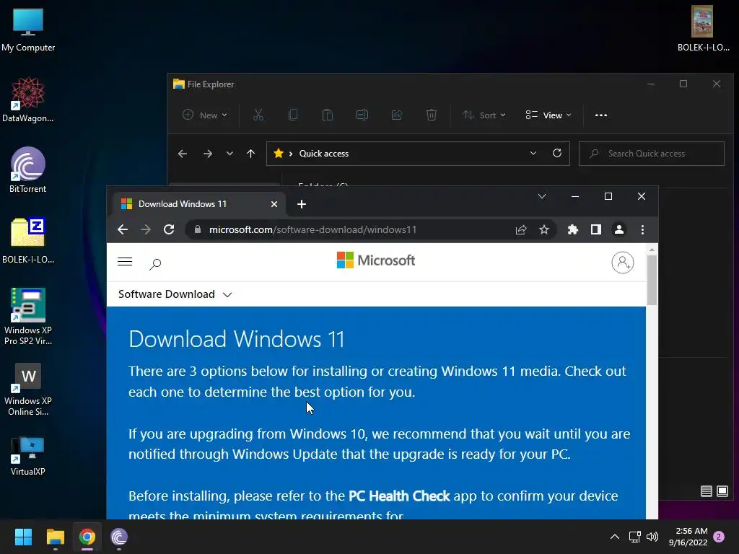Select the BOLEK-I-LO zip folder on the left side of the desktop

[28, 241]
